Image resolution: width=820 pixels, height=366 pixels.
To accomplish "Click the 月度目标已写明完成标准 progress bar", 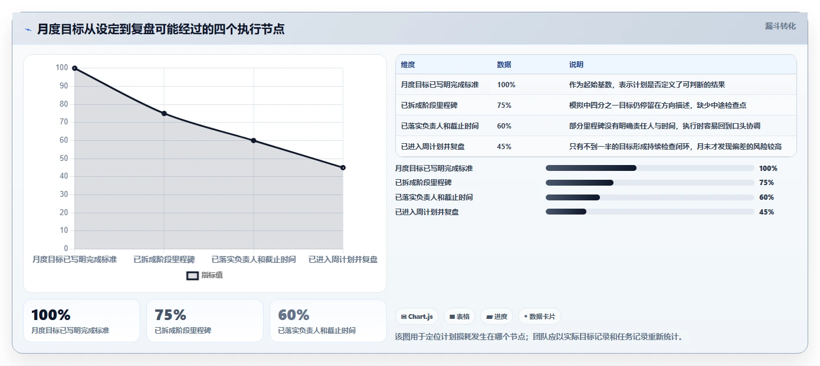I will [650, 168].
